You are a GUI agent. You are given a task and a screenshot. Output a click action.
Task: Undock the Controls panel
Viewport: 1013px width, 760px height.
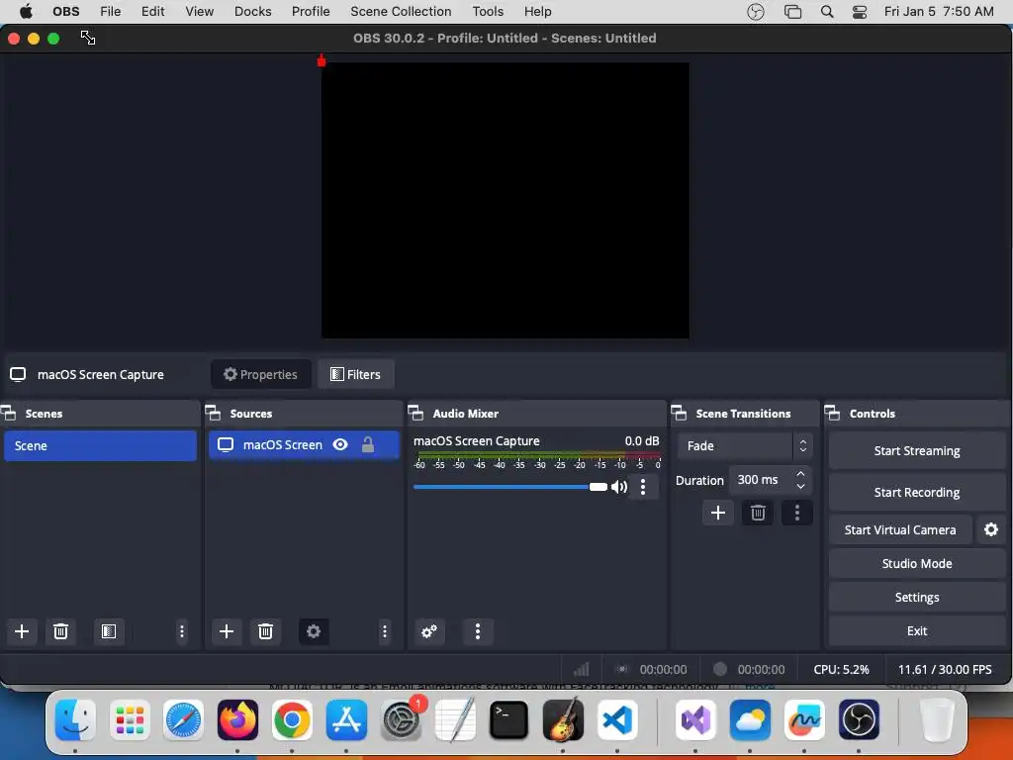point(832,413)
